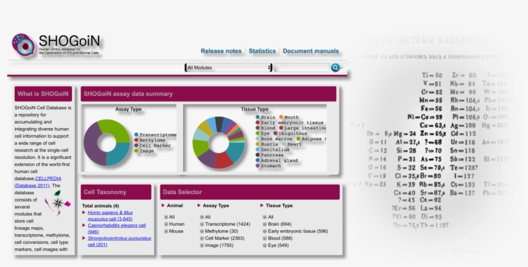Focus the search text field

pos(301,68)
